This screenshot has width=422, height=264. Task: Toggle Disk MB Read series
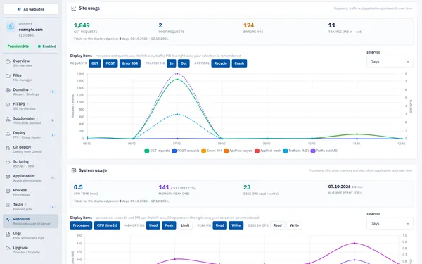pyautogui.click(x=220, y=225)
